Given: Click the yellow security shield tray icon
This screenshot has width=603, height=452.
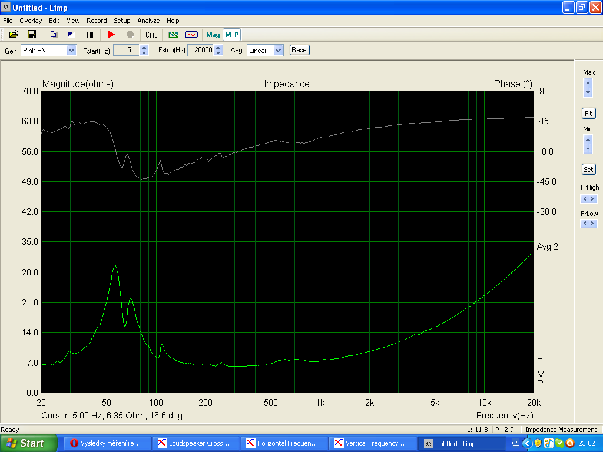Looking at the screenshot, I should tap(538, 444).
